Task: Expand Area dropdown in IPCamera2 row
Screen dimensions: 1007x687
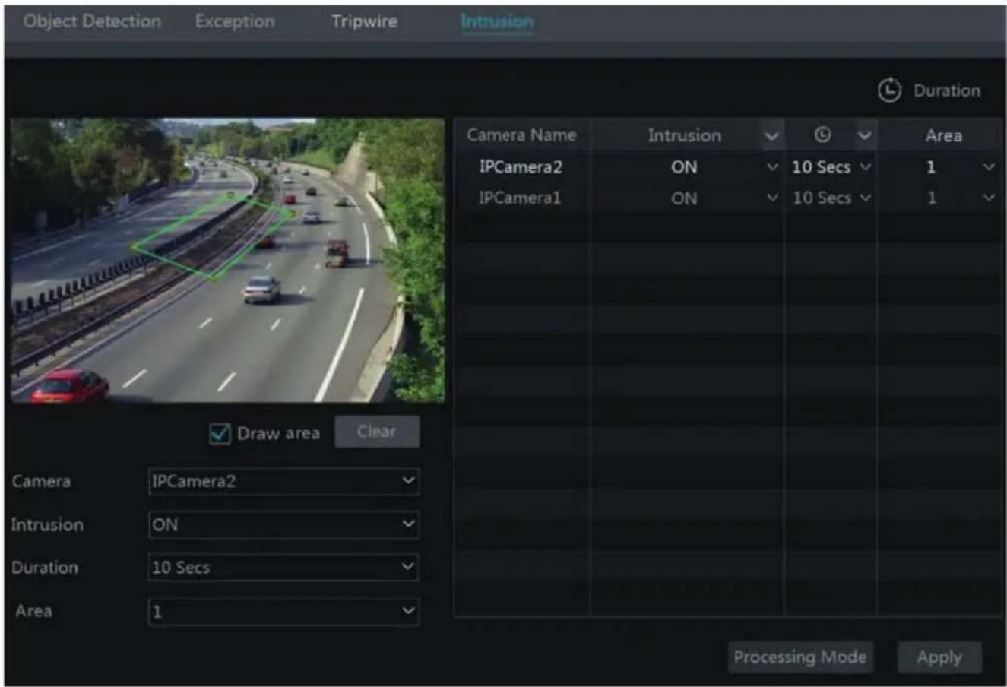Action: click(x=989, y=167)
